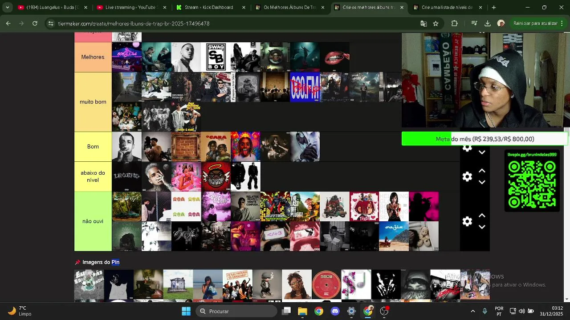570x320 pixels.
Task: Close the 'Live streaming - YouTube' tab
Action: click(164, 8)
